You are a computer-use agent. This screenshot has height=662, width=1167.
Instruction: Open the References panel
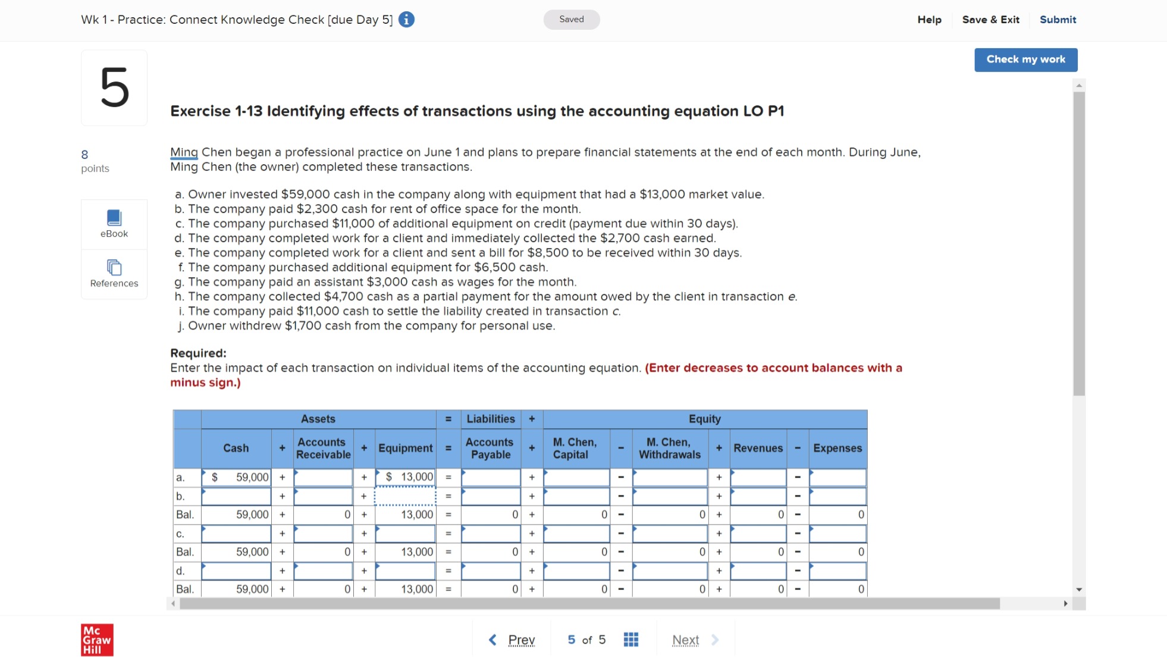pyautogui.click(x=114, y=274)
